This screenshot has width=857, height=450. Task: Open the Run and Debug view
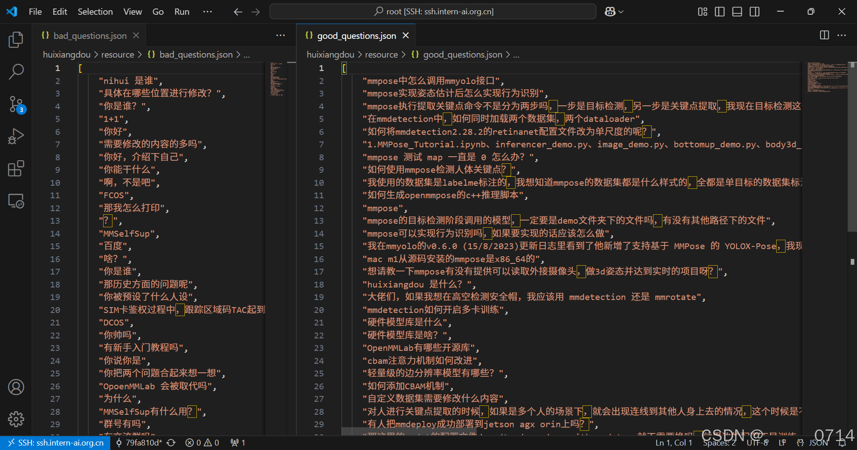pyautogui.click(x=16, y=136)
